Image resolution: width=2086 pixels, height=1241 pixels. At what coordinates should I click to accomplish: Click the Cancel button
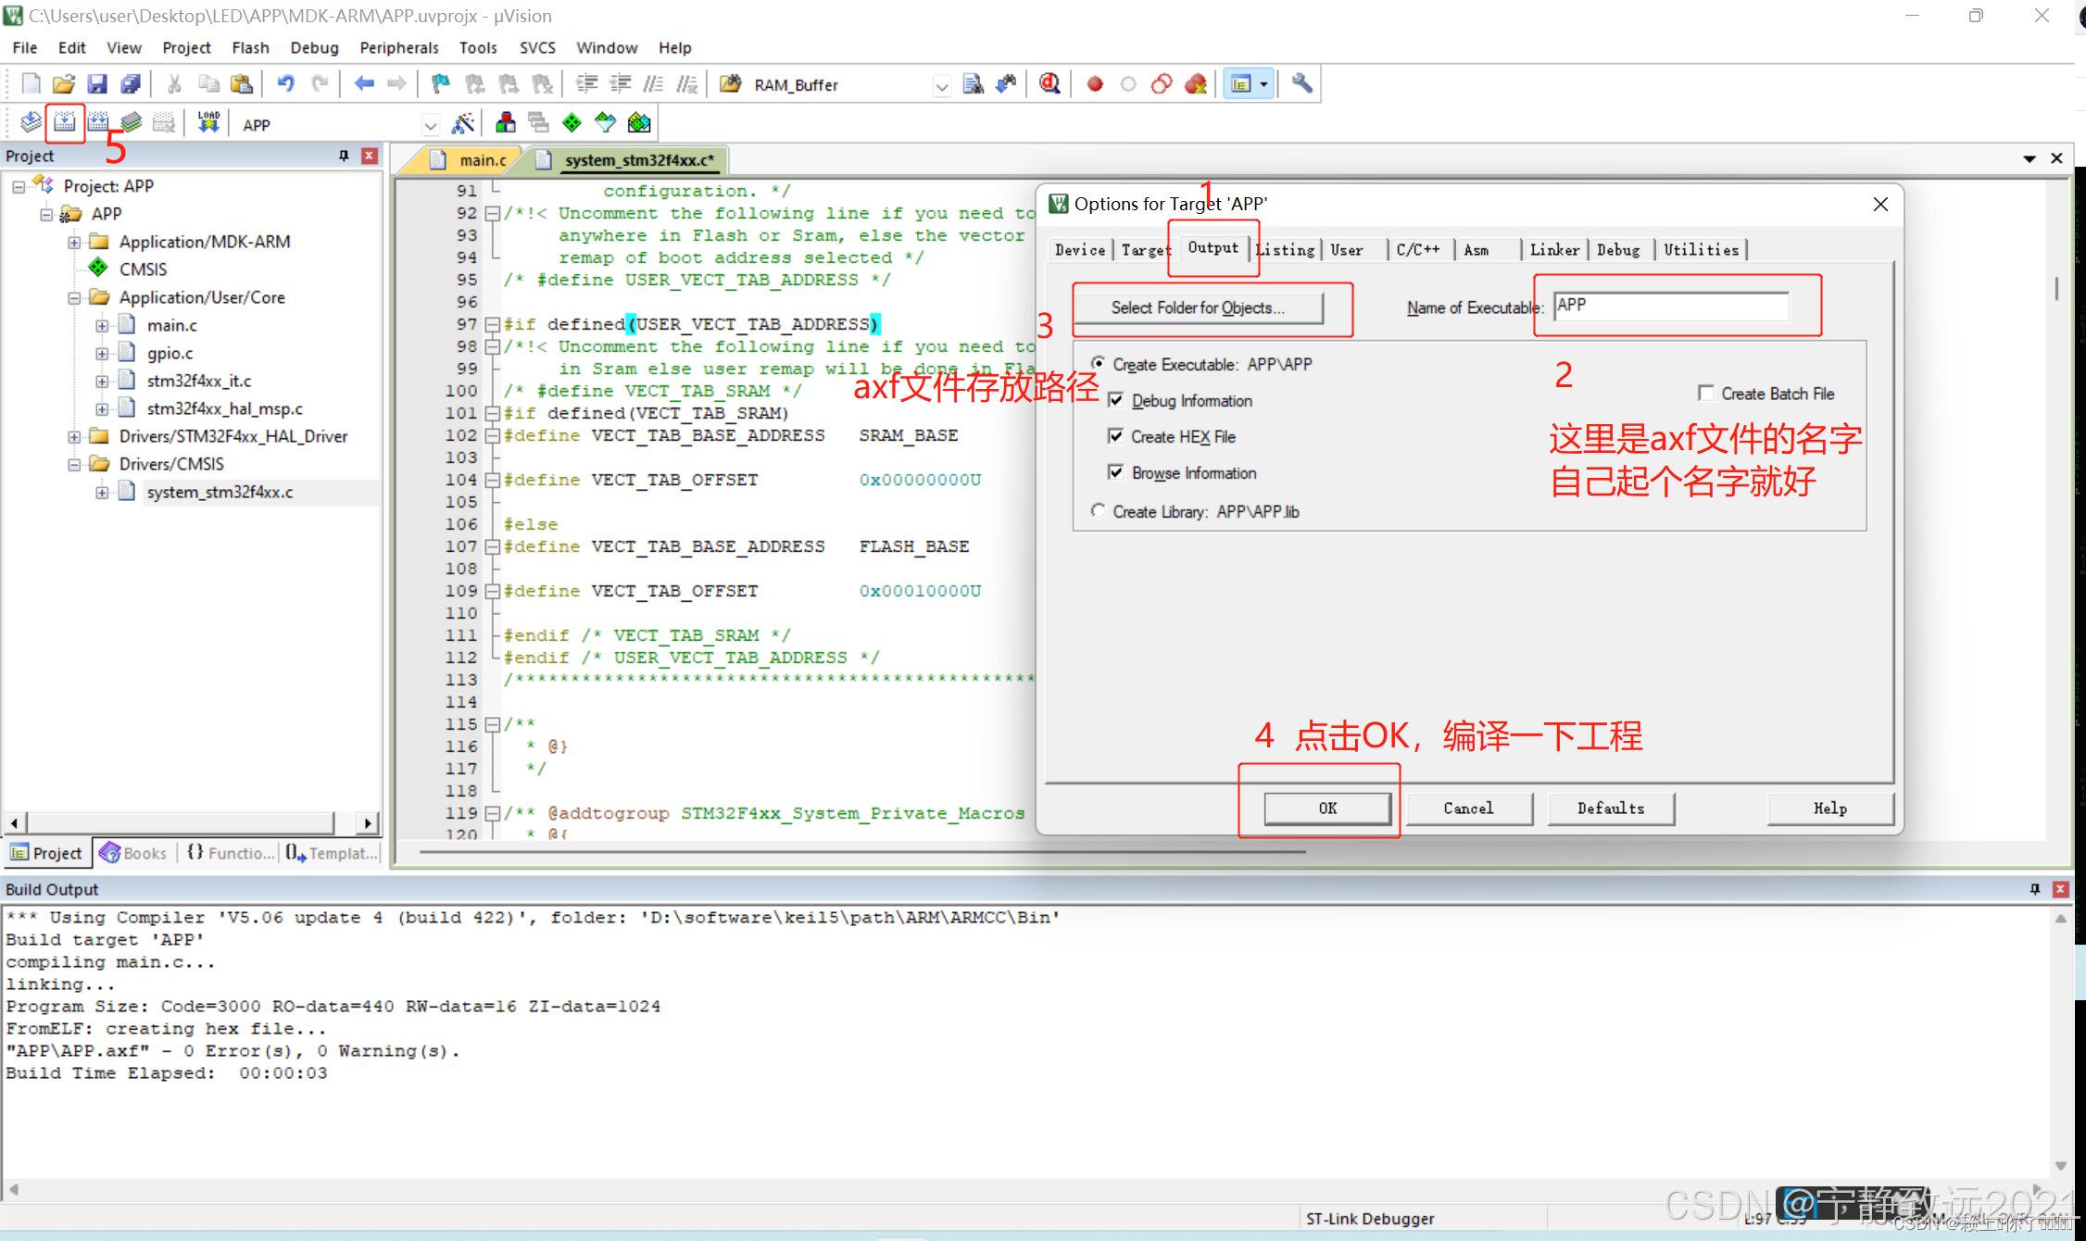point(1469,809)
